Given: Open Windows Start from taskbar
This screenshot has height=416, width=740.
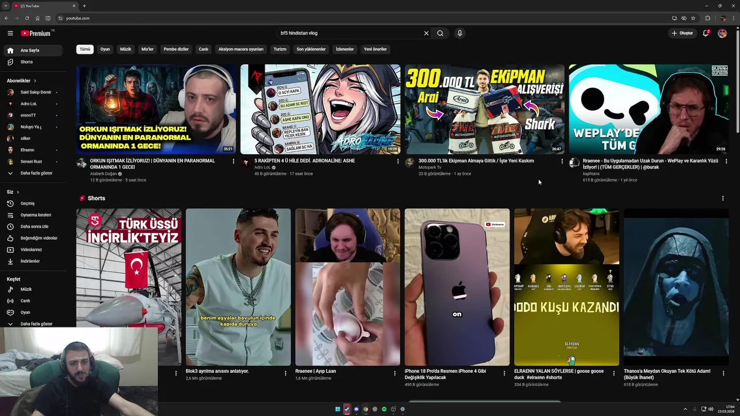Looking at the screenshot, I should click(338, 409).
